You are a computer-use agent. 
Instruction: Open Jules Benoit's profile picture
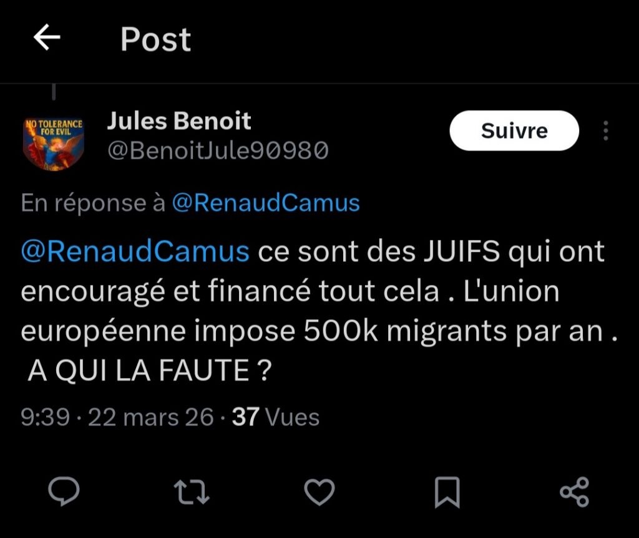[54, 142]
